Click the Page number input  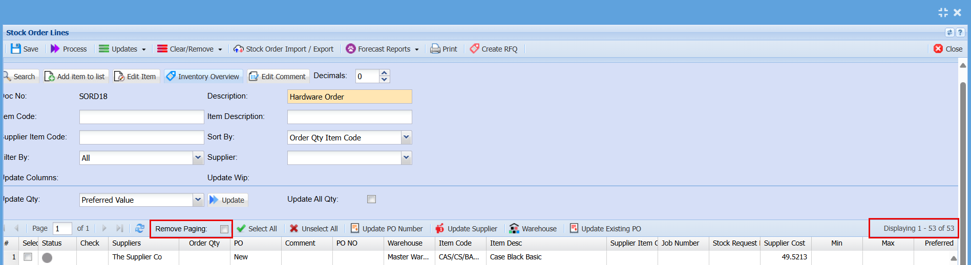tap(62, 228)
